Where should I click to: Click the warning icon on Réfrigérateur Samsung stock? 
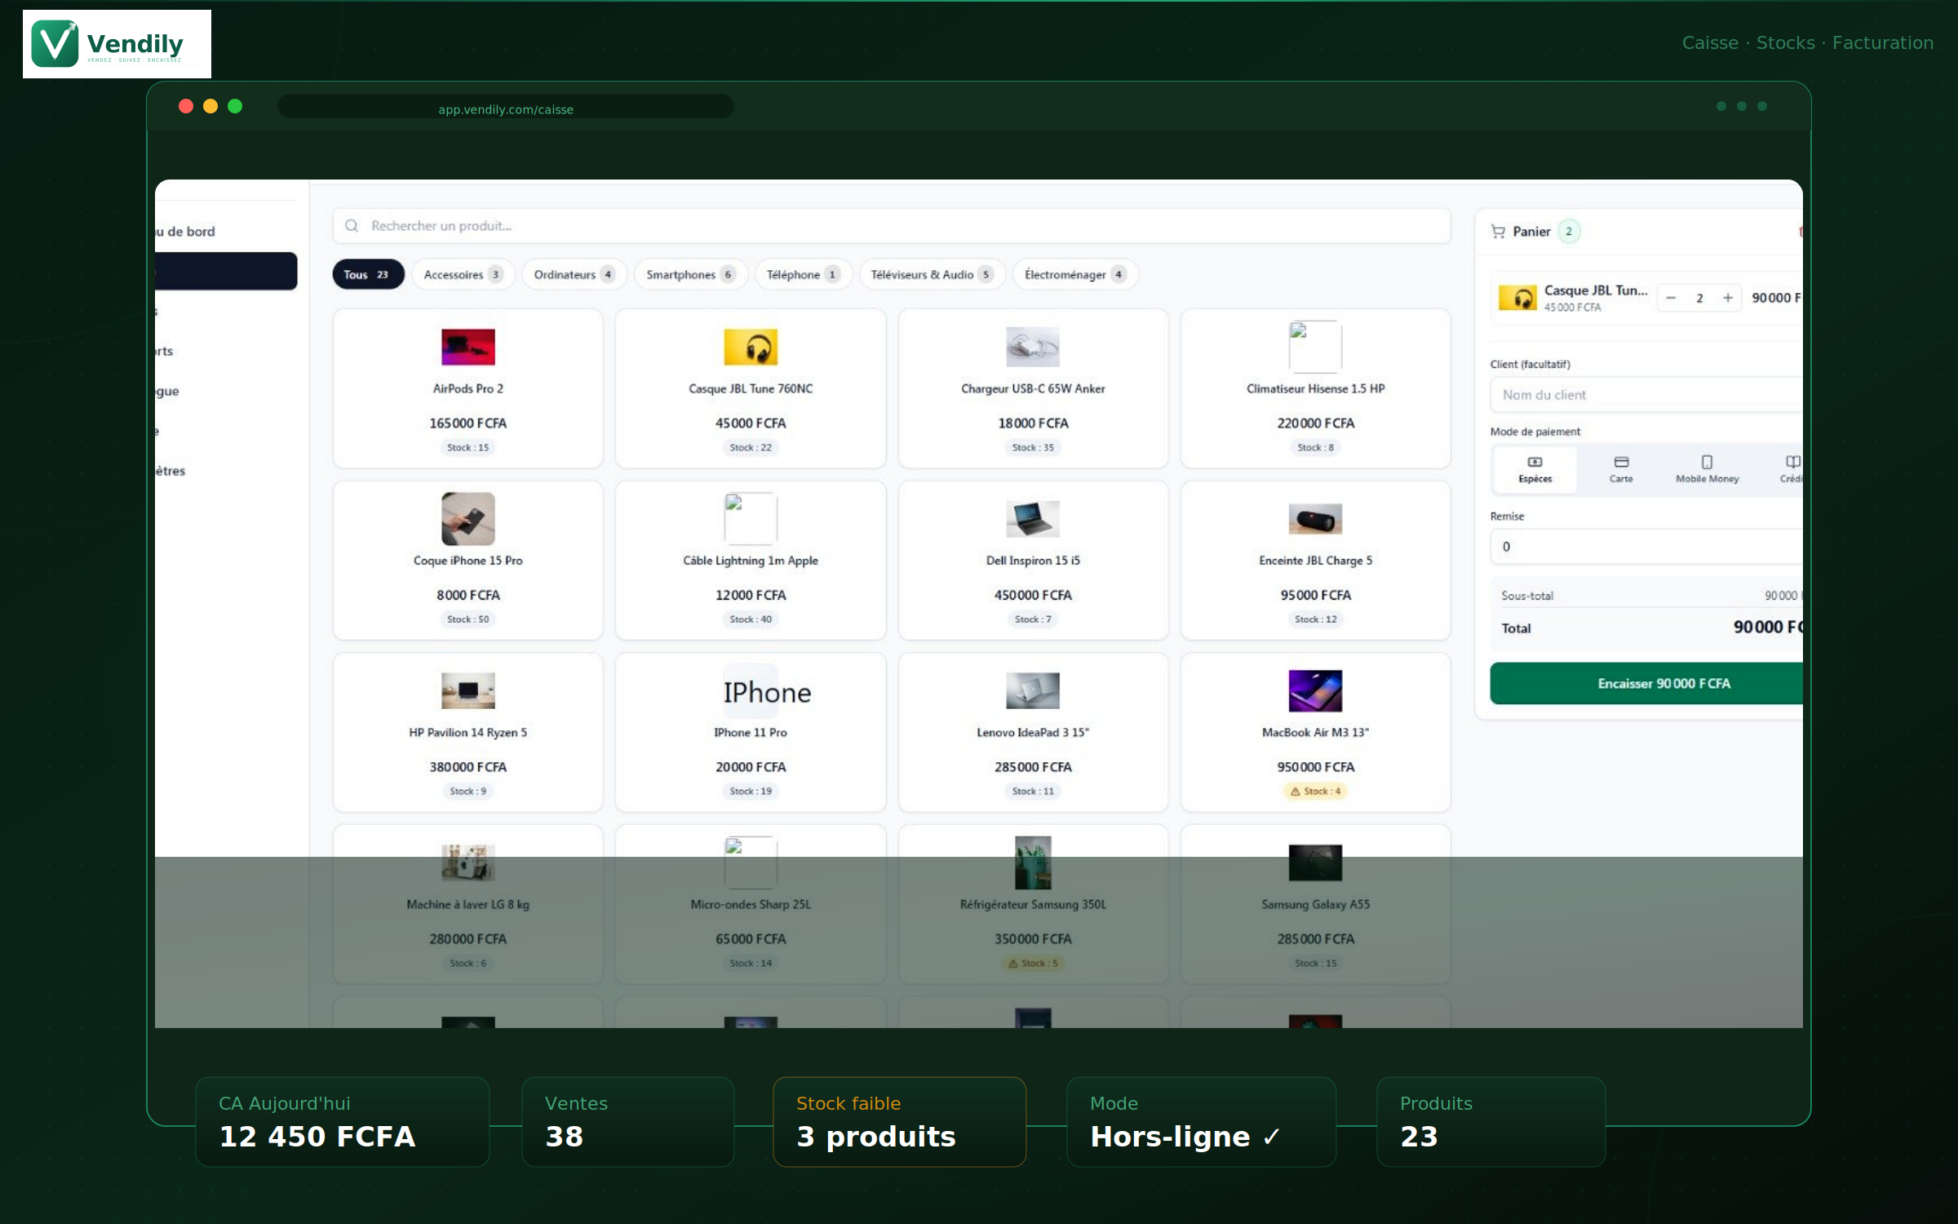point(1012,964)
